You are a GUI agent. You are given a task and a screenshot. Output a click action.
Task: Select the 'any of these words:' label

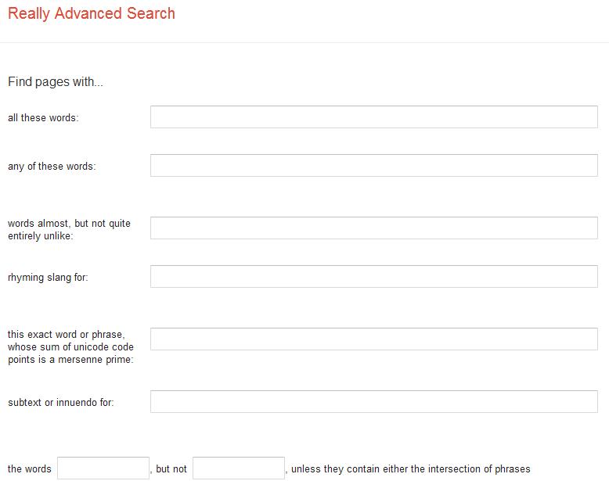(52, 167)
